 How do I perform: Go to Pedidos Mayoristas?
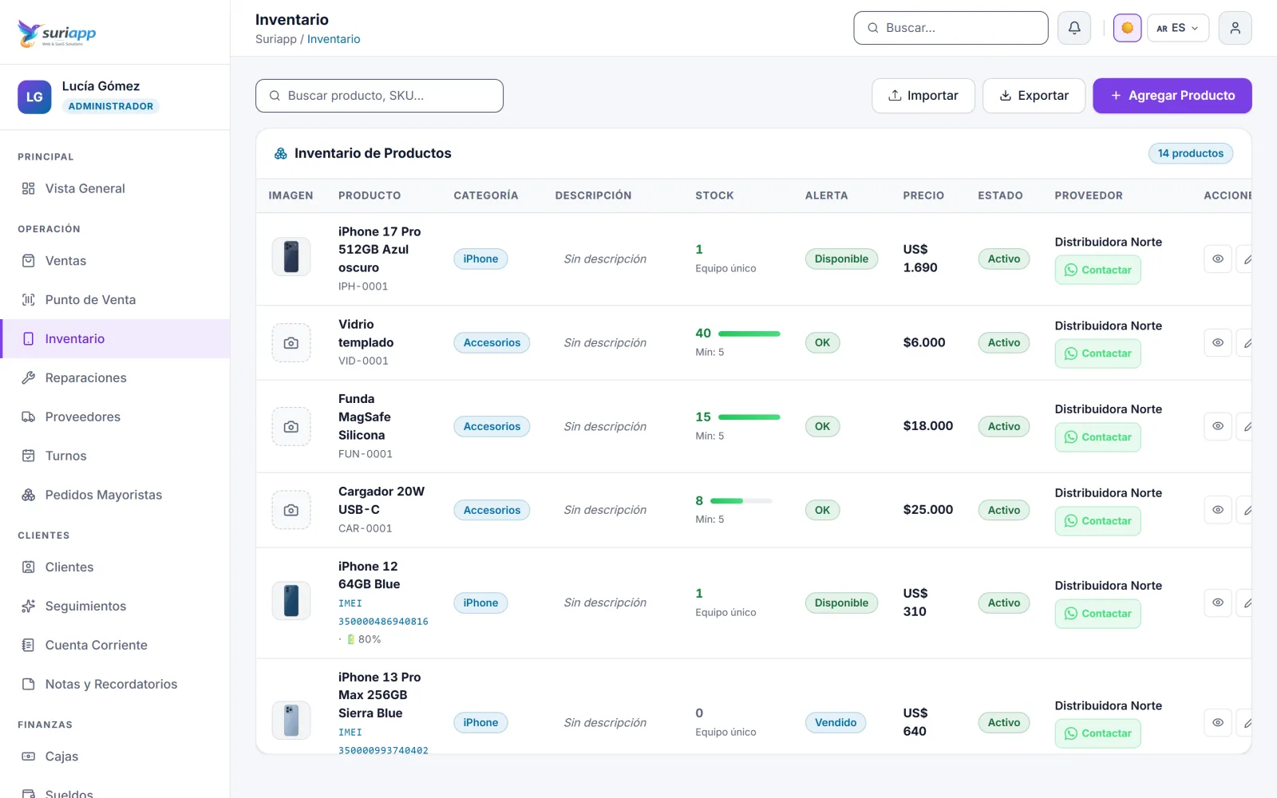pos(115,496)
